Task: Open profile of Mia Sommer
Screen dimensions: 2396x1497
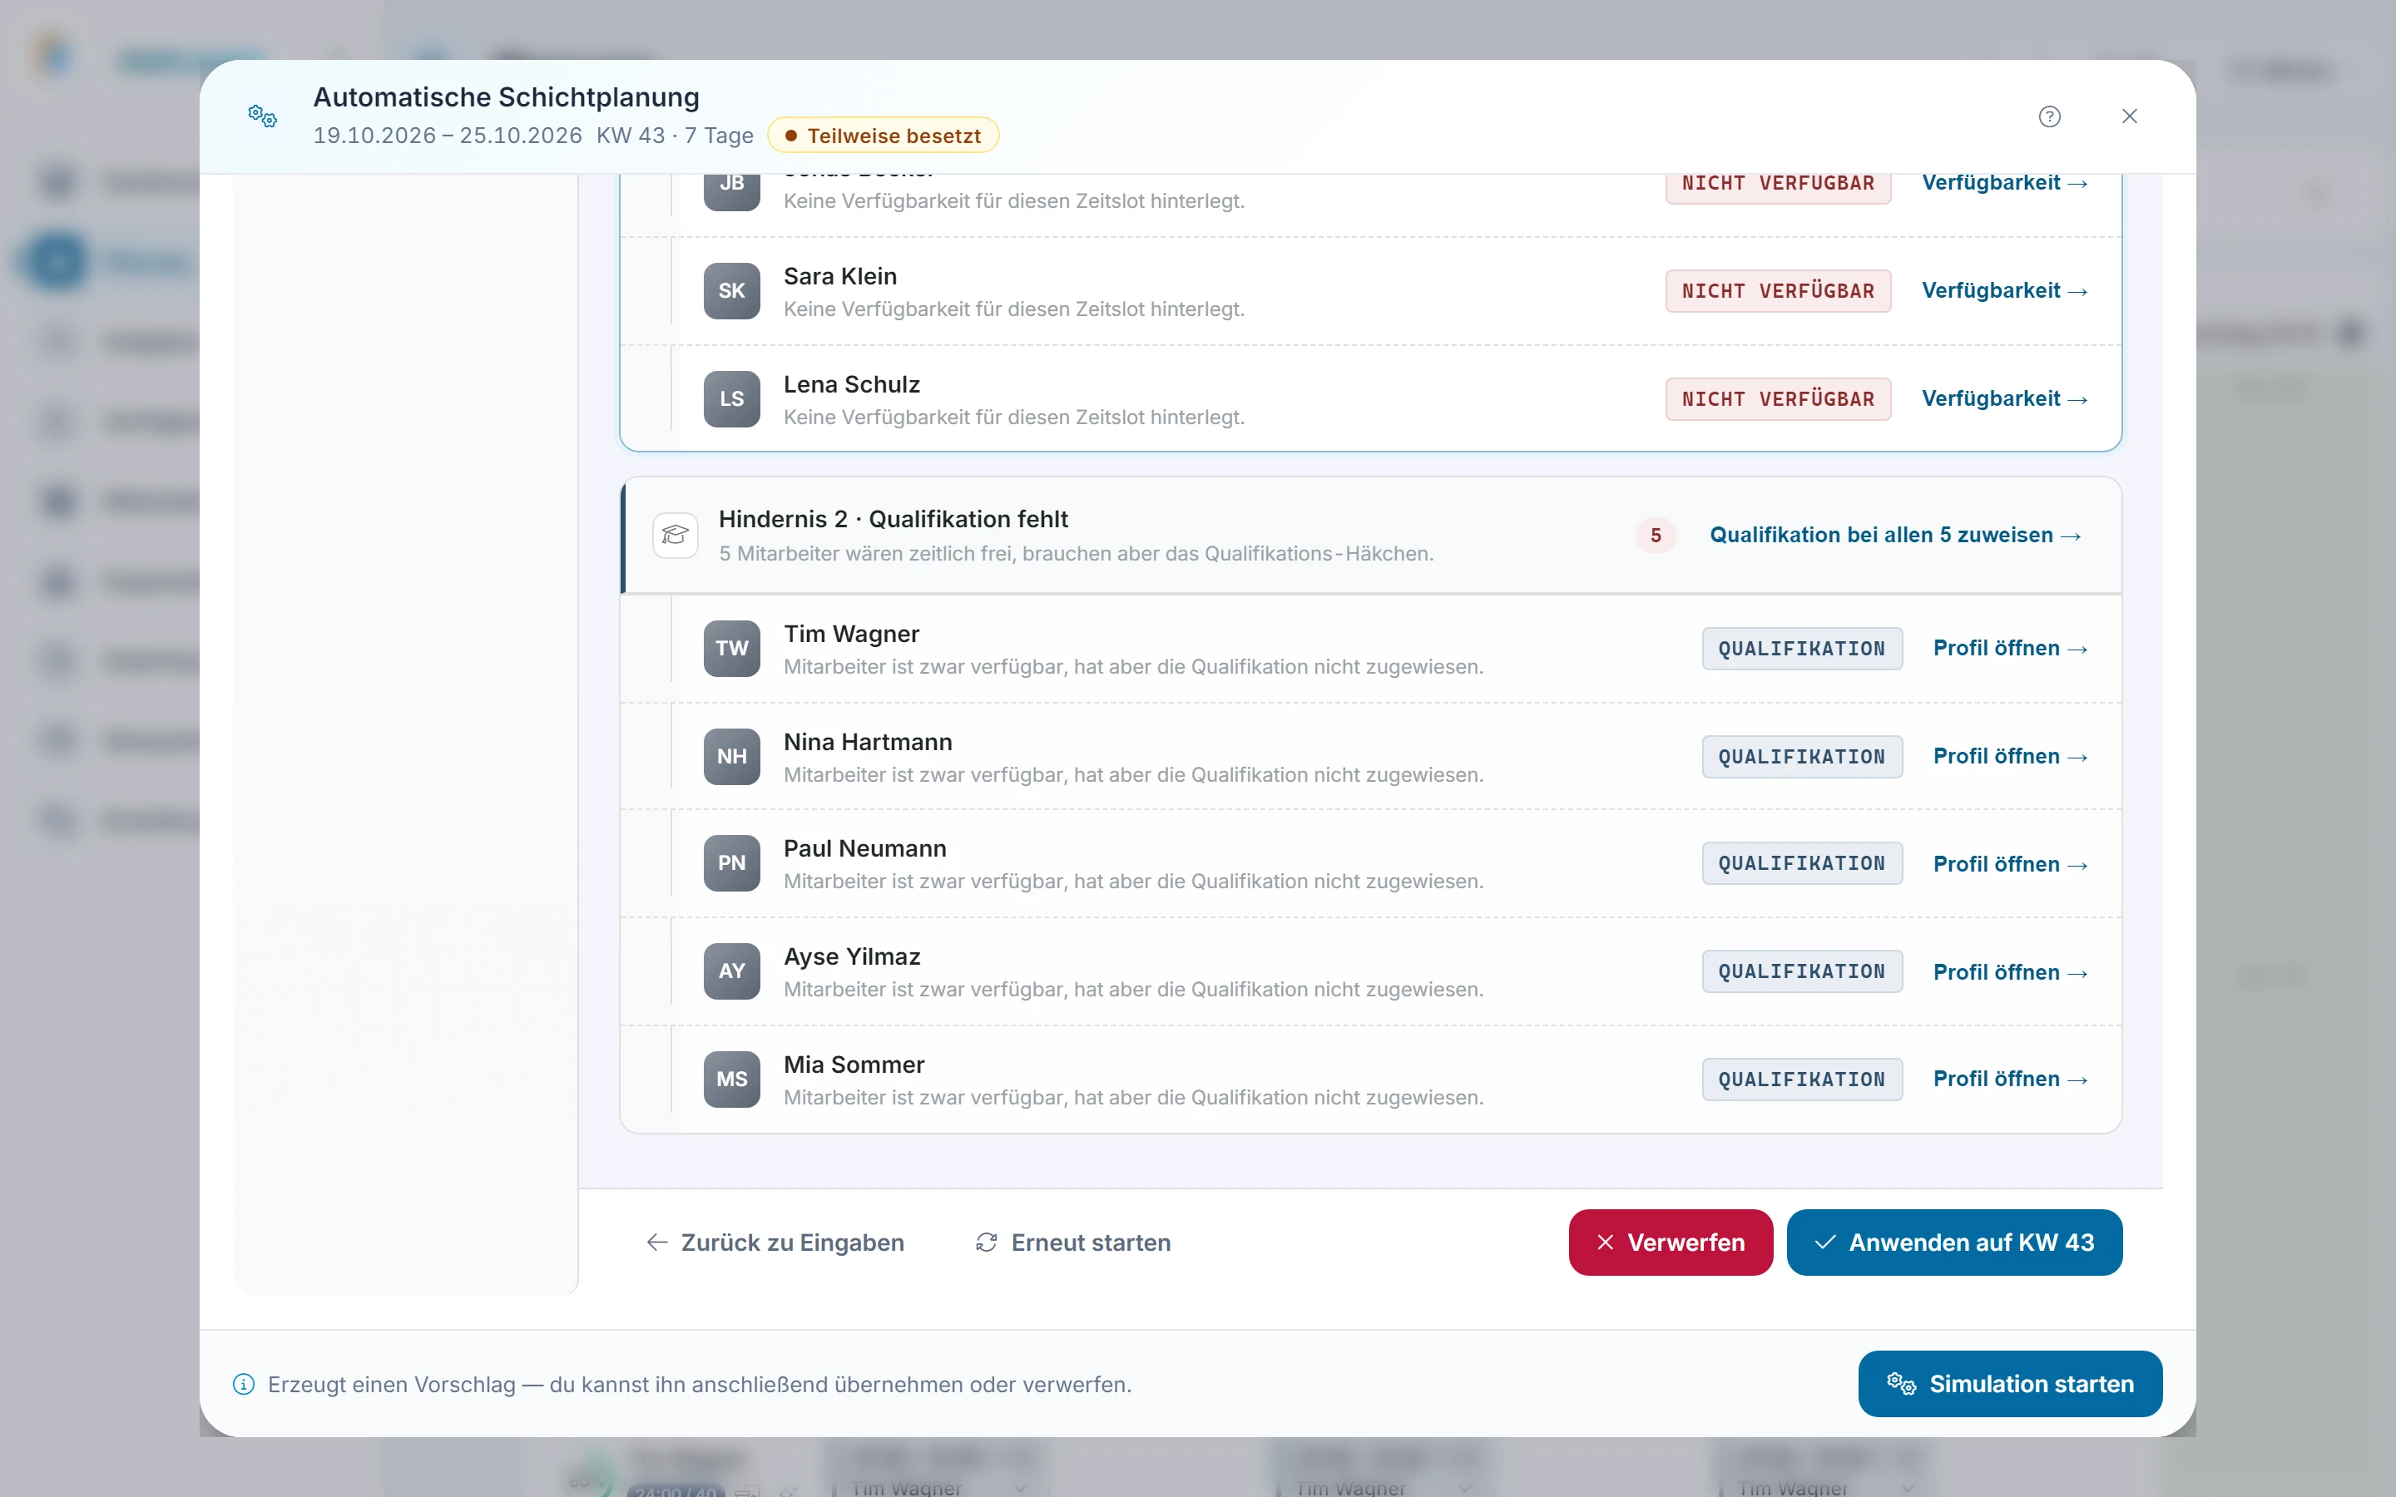Action: (x=2011, y=1078)
